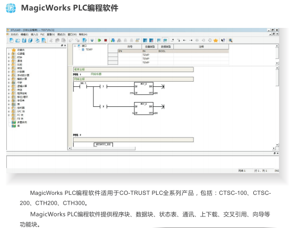Click the insert line down icon

[179, 41]
